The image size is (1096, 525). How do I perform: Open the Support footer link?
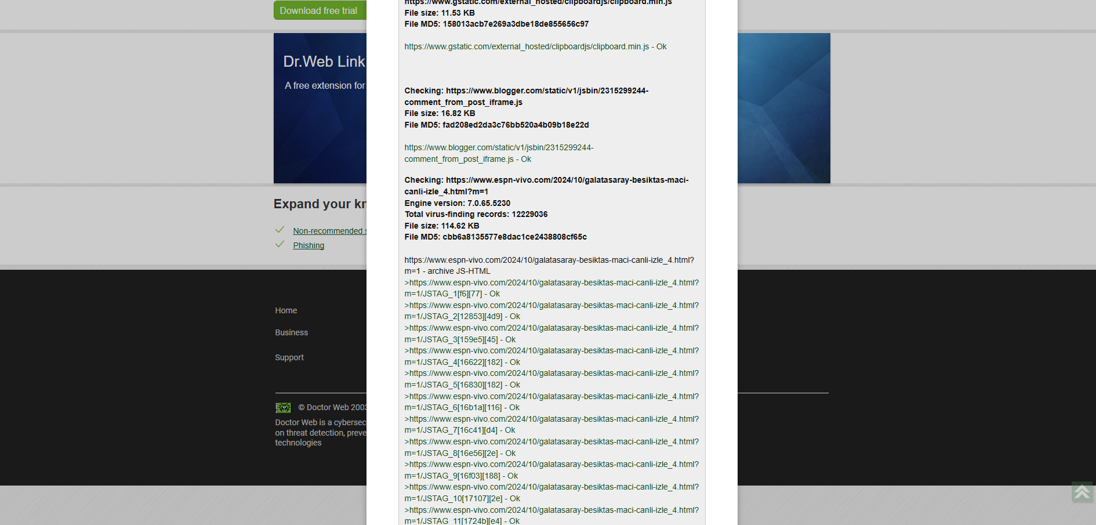point(289,357)
